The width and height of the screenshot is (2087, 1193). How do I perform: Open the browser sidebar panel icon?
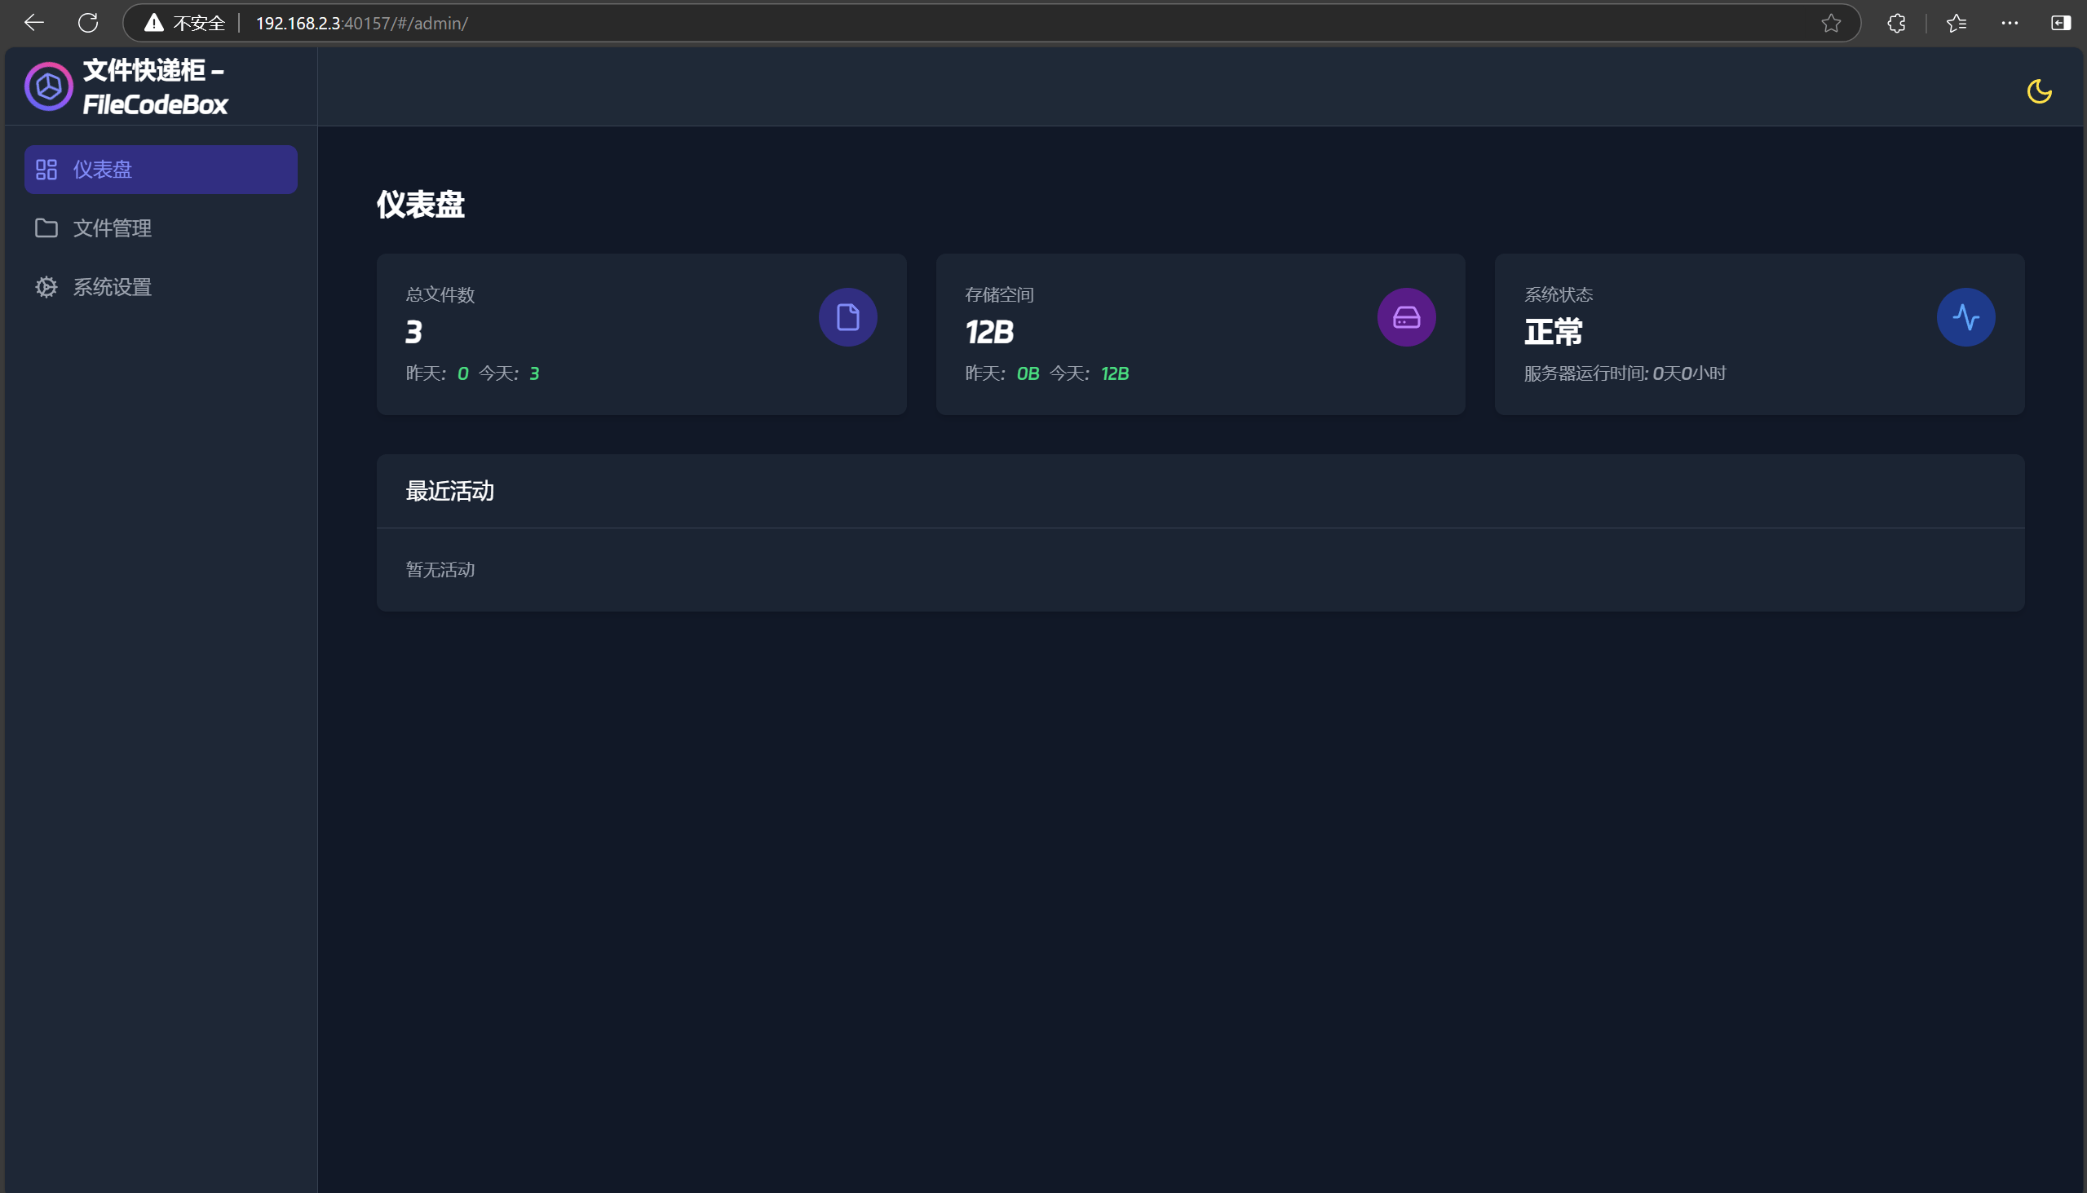click(2060, 23)
